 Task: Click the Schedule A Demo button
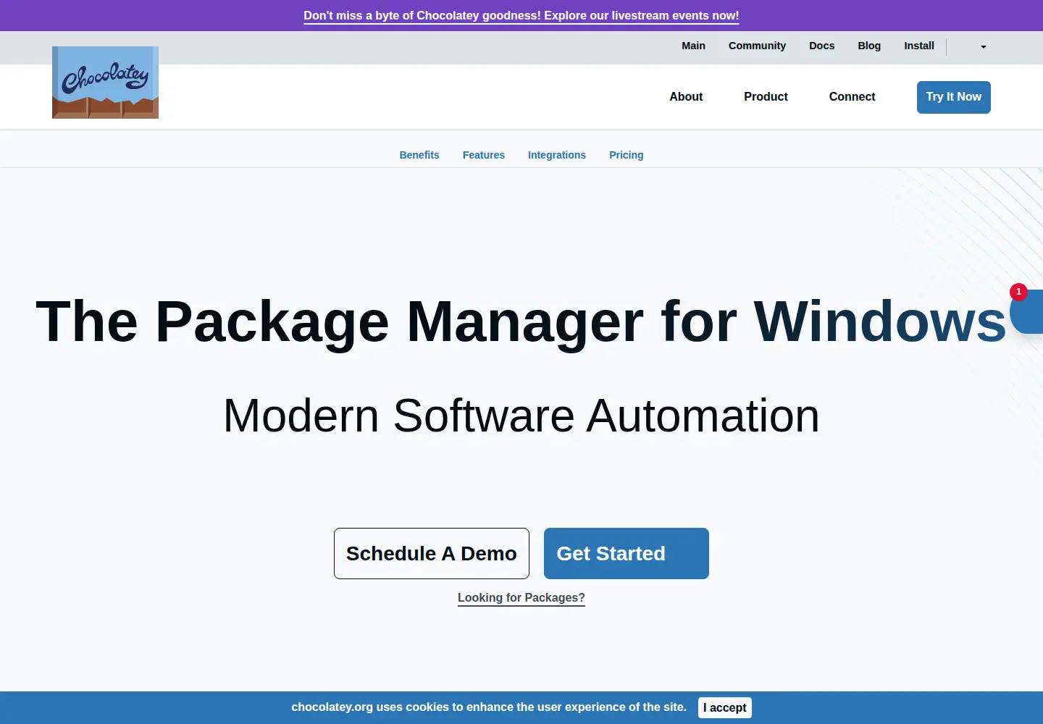(x=432, y=553)
